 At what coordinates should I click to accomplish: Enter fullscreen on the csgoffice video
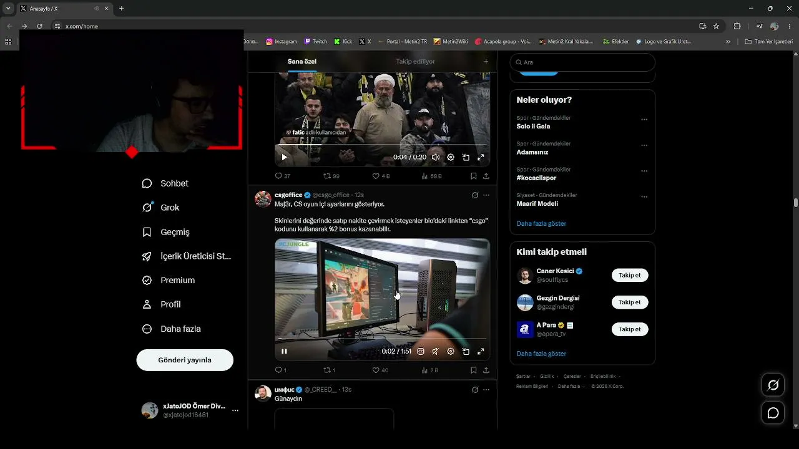pyautogui.click(x=481, y=351)
